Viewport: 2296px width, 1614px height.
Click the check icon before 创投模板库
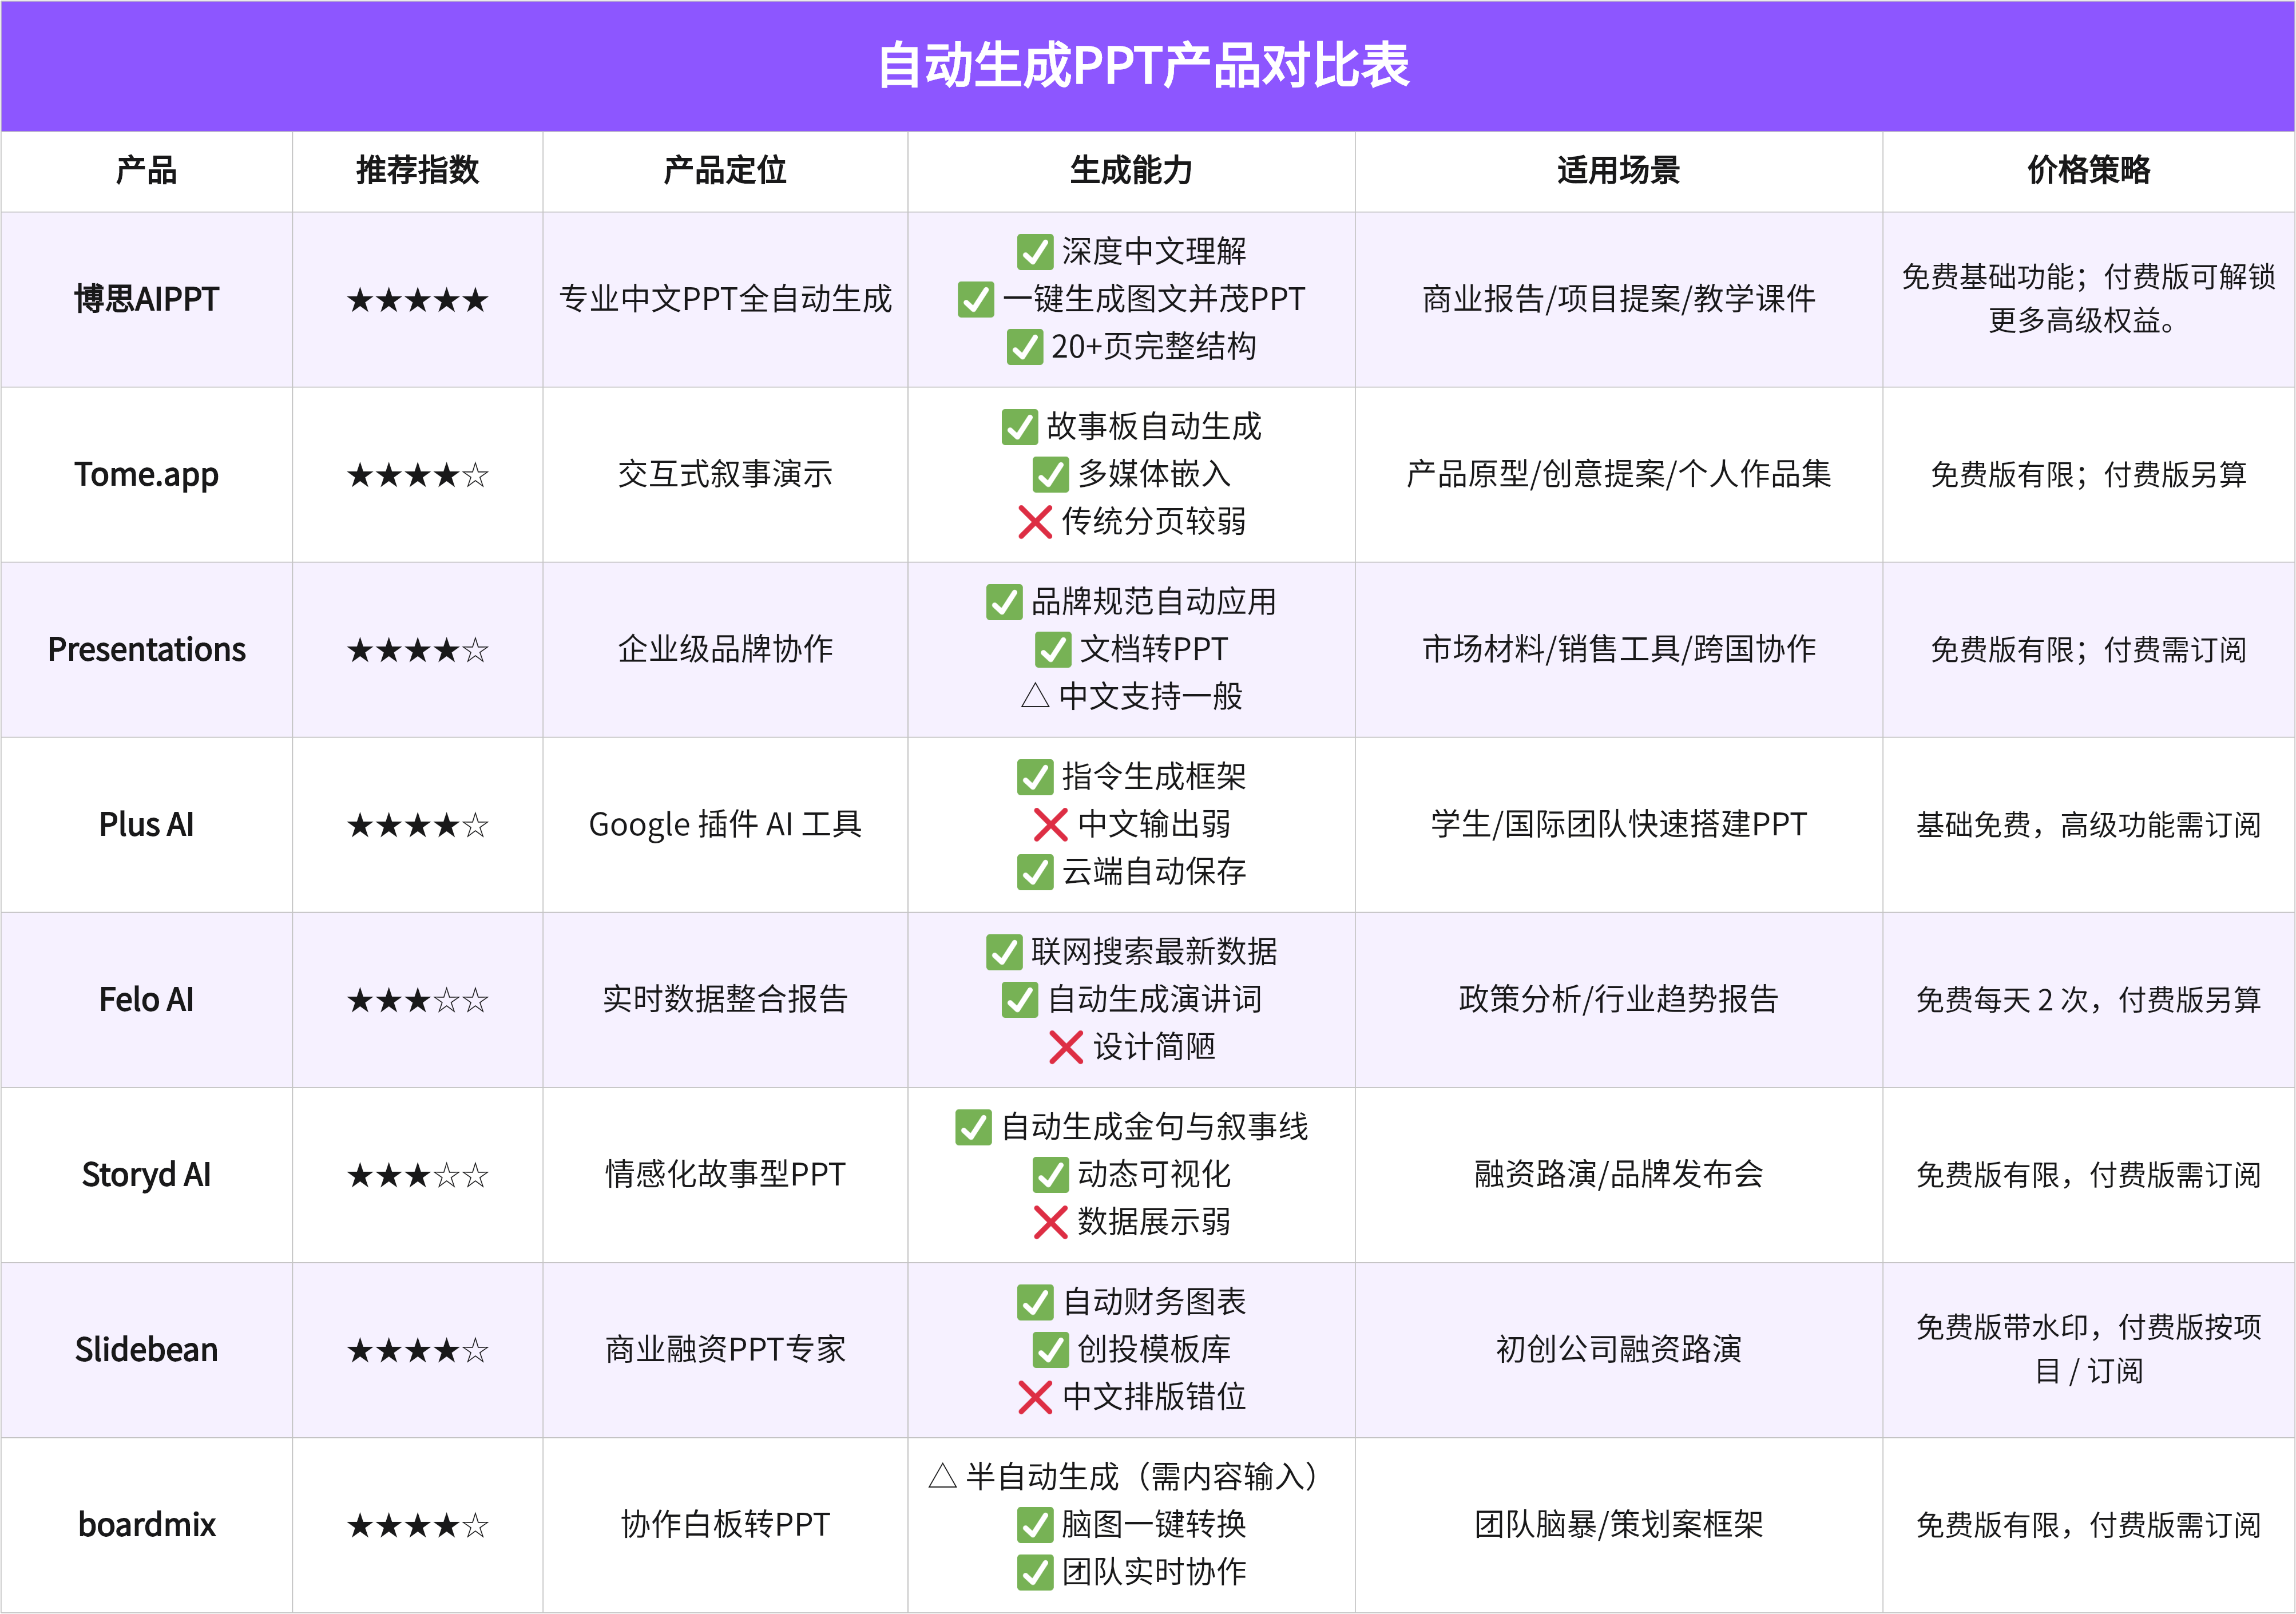coord(1051,1350)
